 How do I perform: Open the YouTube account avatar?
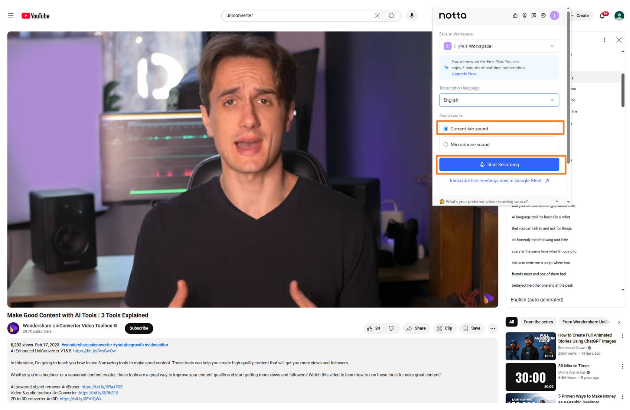click(x=619, y=16)
